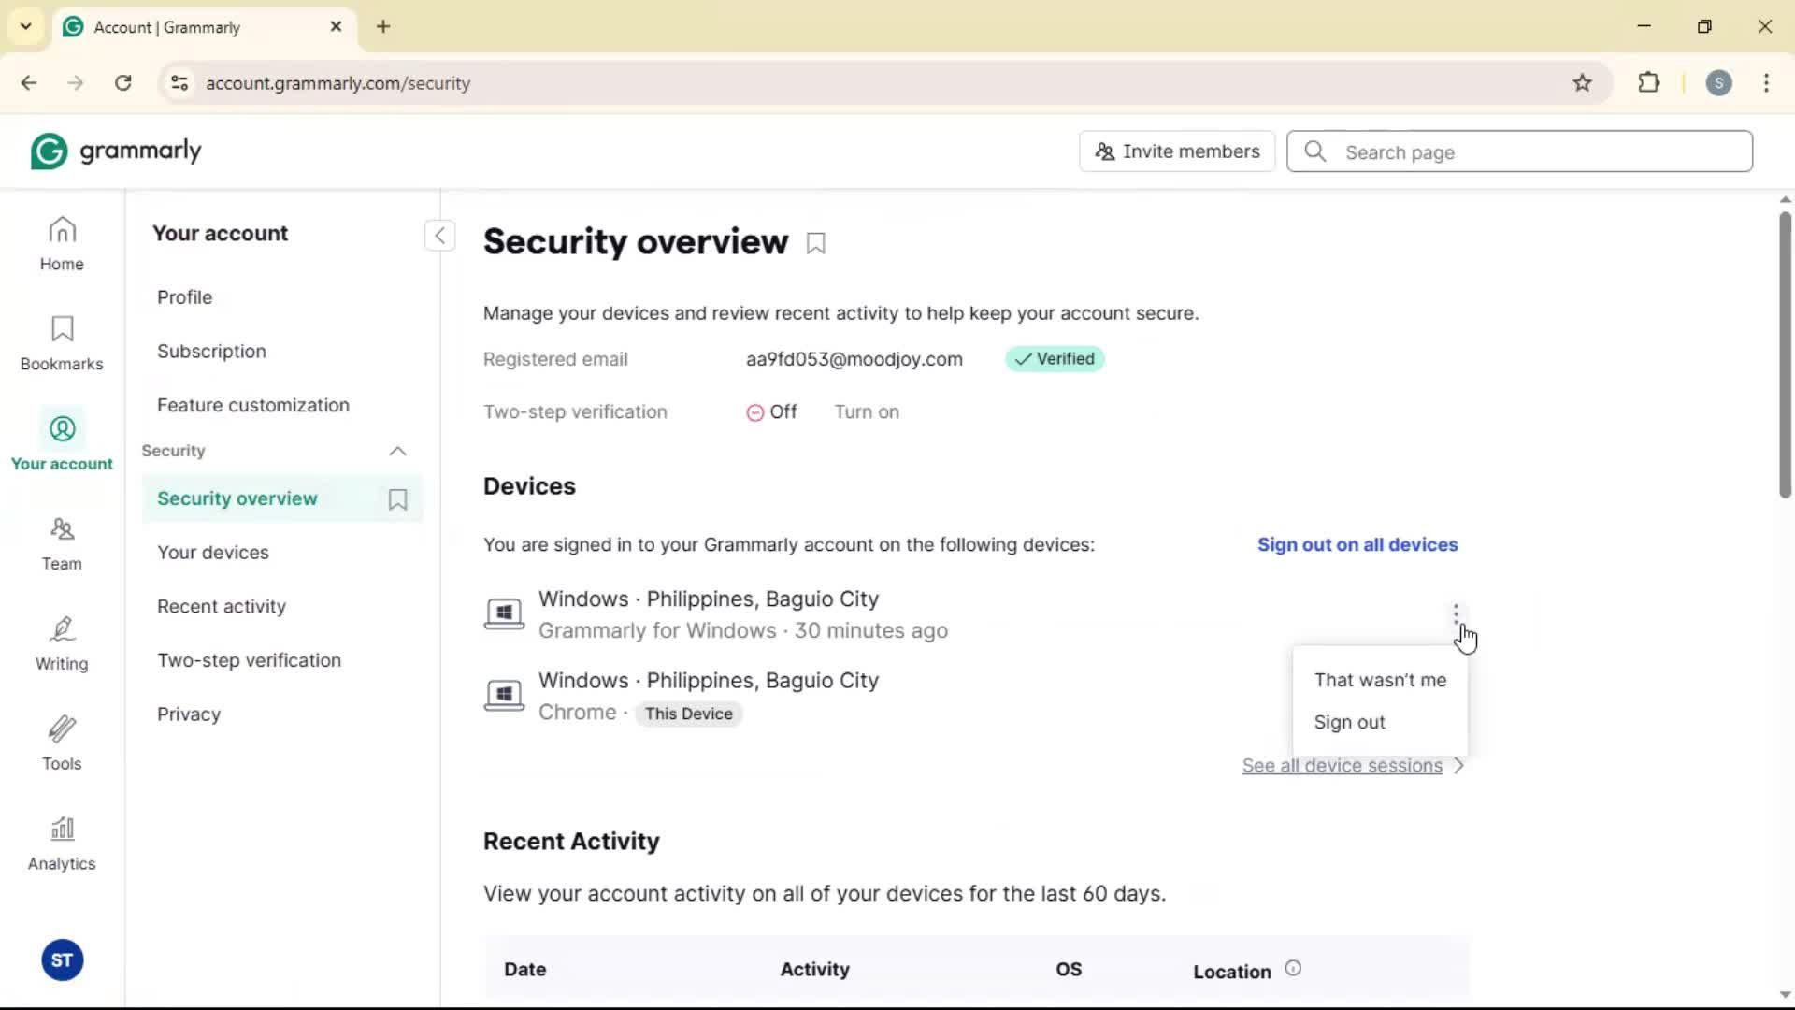The height and width of the screenshot is (1010, 1795).
Task: Open three-dot menu for Grammarly for Windows device
Action: tap(1456, 614)
